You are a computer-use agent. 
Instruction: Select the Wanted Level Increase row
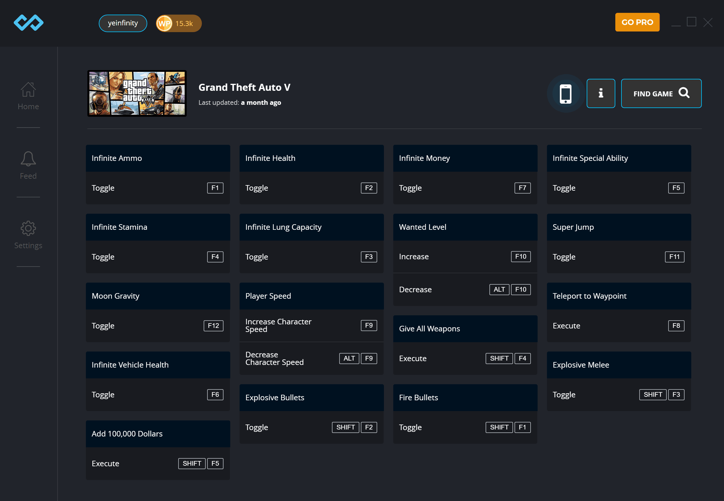(465, 256)
